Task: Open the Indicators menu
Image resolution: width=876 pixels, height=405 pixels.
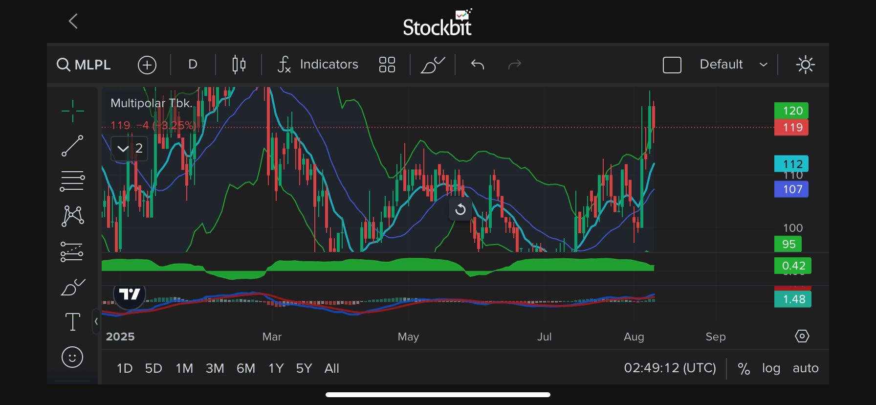Action: pos(318,65)
